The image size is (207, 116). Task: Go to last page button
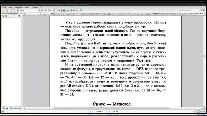(x=110, y=111)
